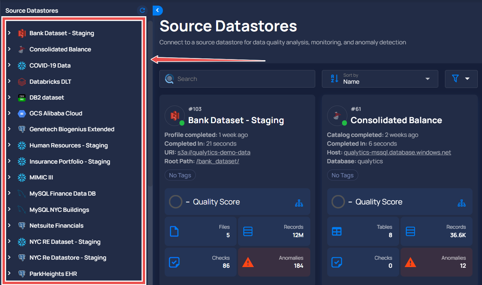The image size is (482, 285).
Task: Select Human Resources - Staging in sidebar
Action: coord(68,145)
